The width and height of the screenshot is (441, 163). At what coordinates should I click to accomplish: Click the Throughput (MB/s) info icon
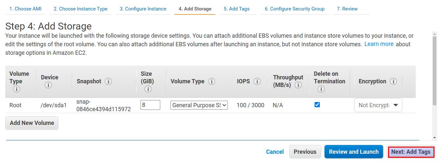coord(298,85)
